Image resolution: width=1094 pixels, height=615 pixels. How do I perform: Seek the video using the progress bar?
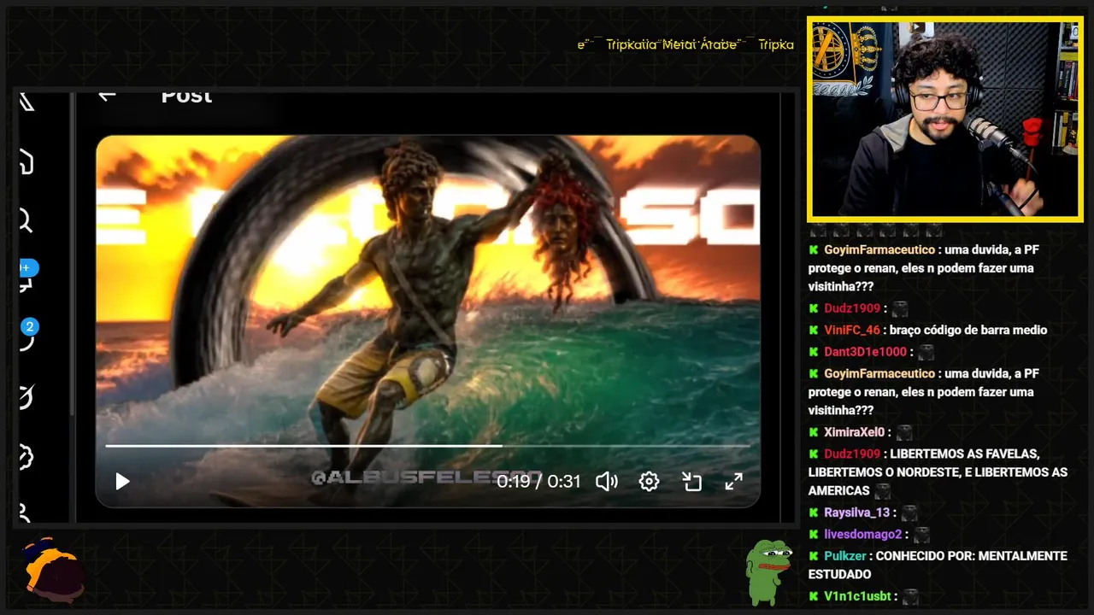pyautogui.click(x=427, y=446)
